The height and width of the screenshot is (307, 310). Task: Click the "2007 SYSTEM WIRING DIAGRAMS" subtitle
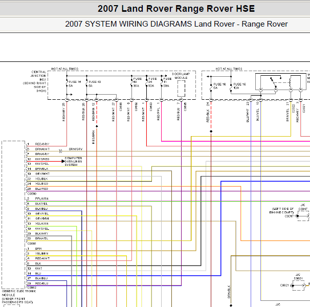(x=128, y=24)
